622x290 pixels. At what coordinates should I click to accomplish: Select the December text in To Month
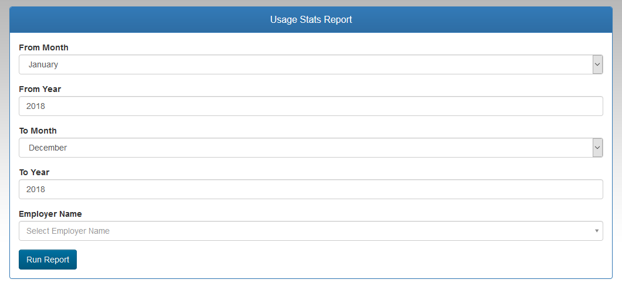tap(47, 148)
